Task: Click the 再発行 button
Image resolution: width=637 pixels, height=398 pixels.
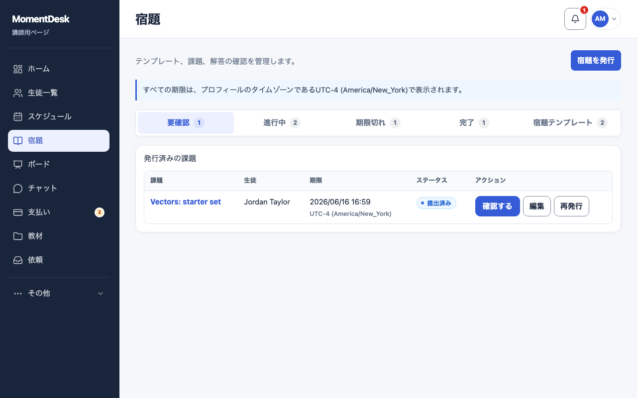Action: (571, 206)
